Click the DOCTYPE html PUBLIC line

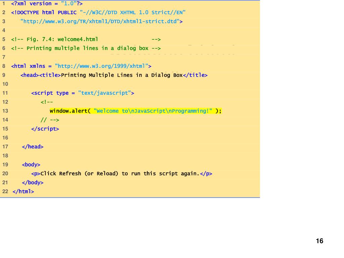click(98, 12)
